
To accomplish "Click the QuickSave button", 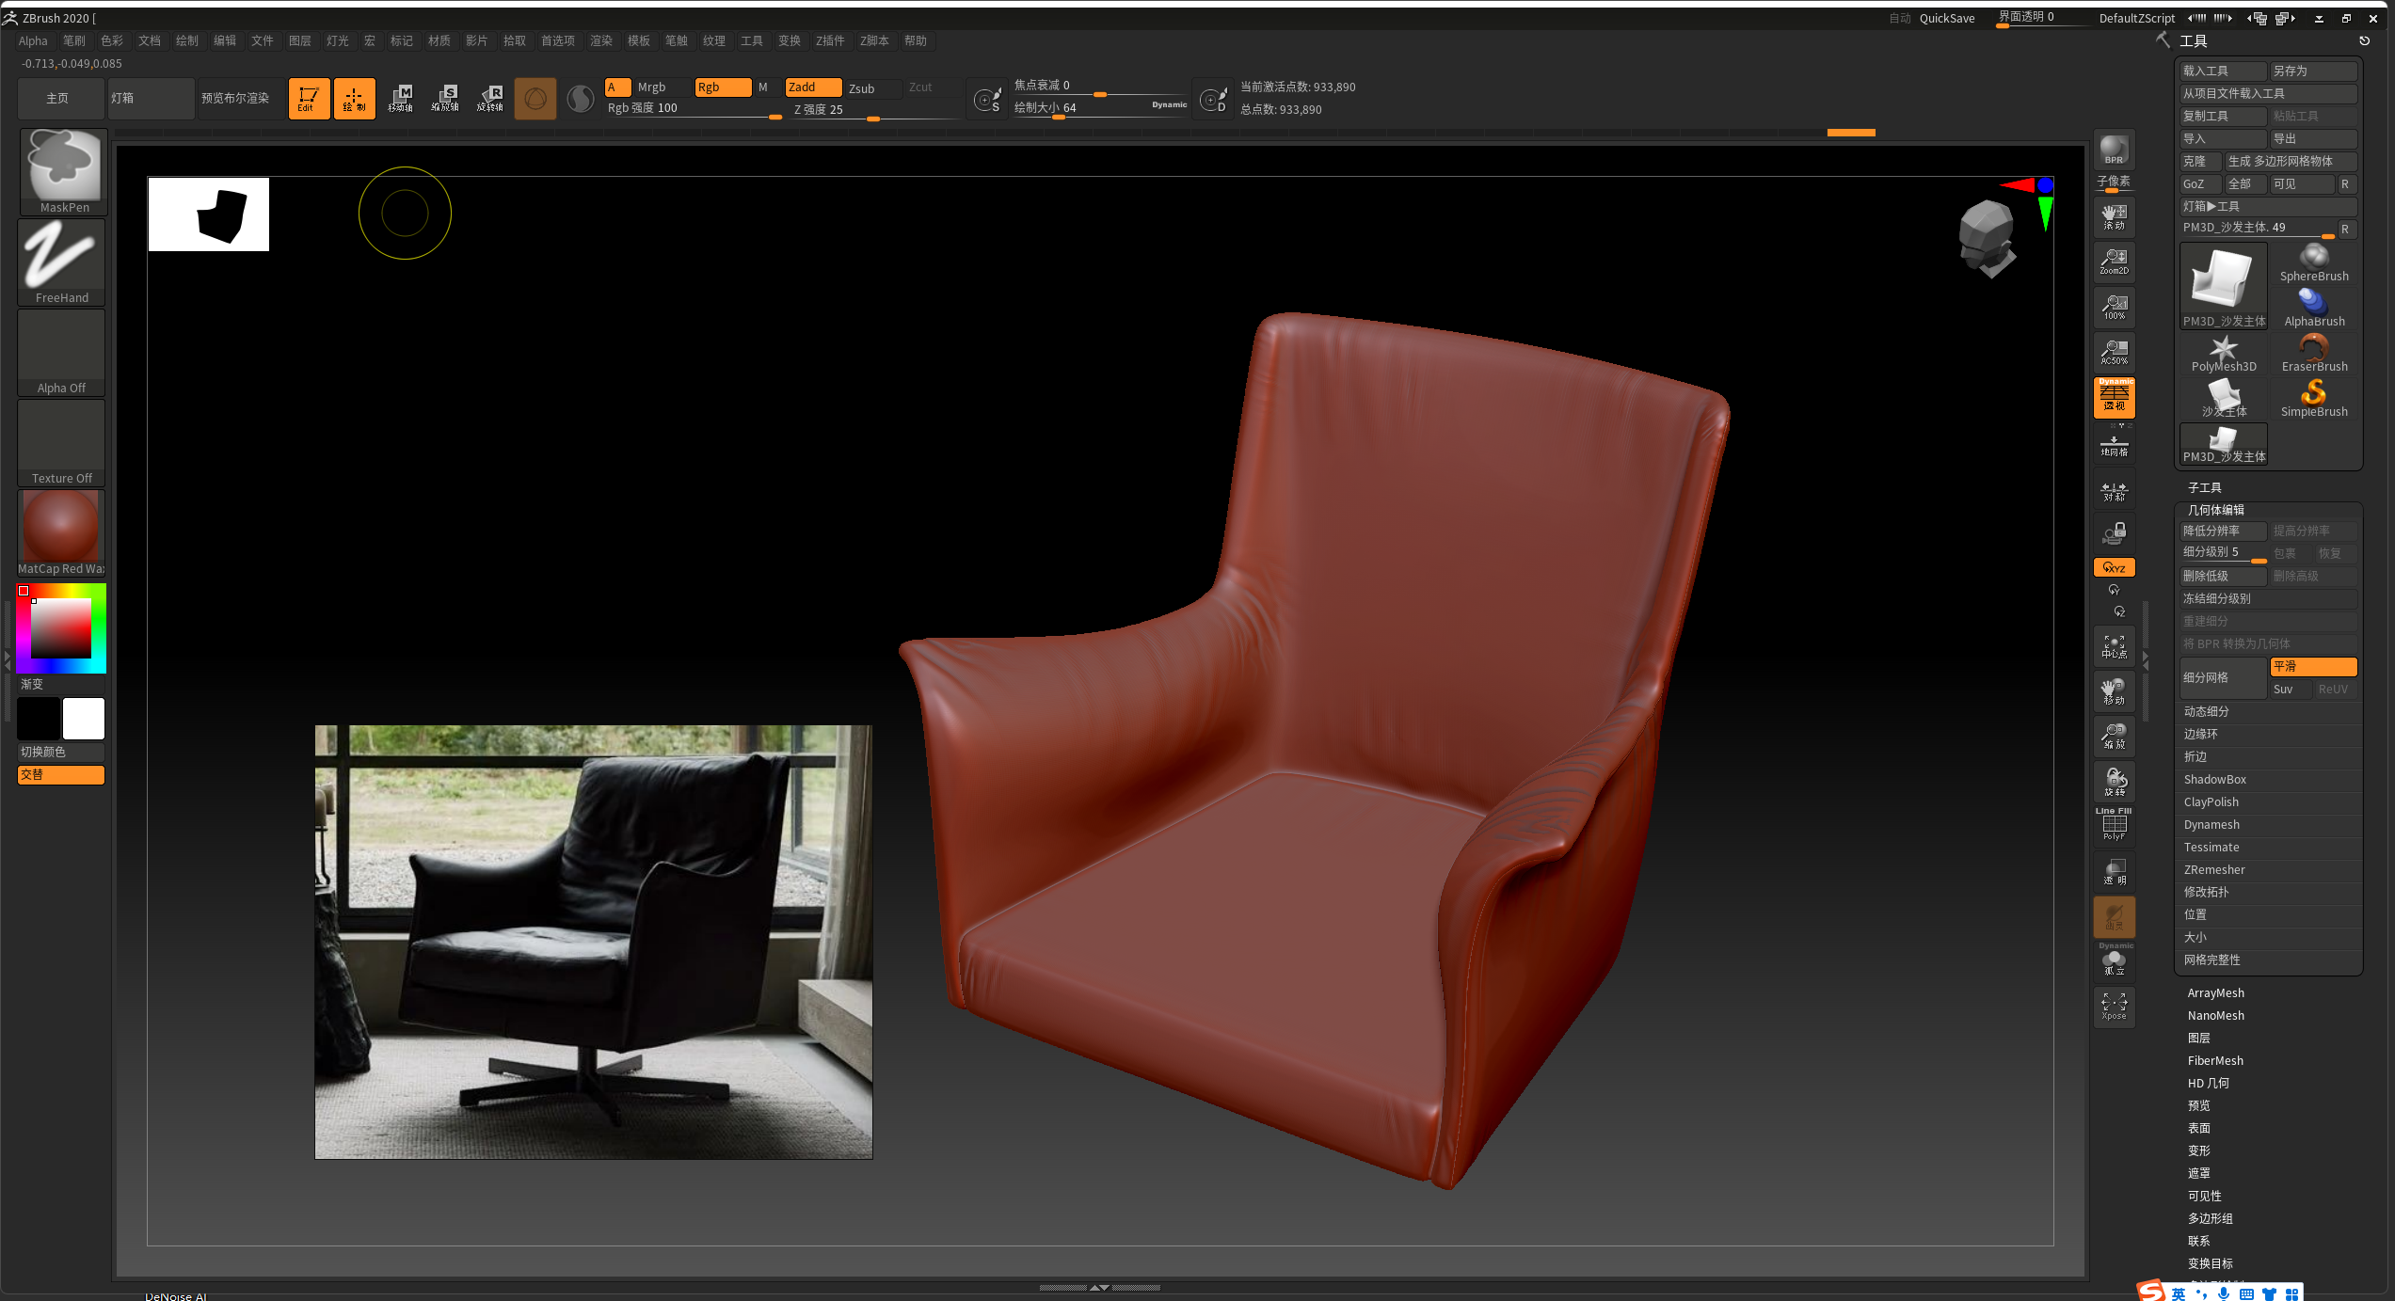I will point(1946,18).
